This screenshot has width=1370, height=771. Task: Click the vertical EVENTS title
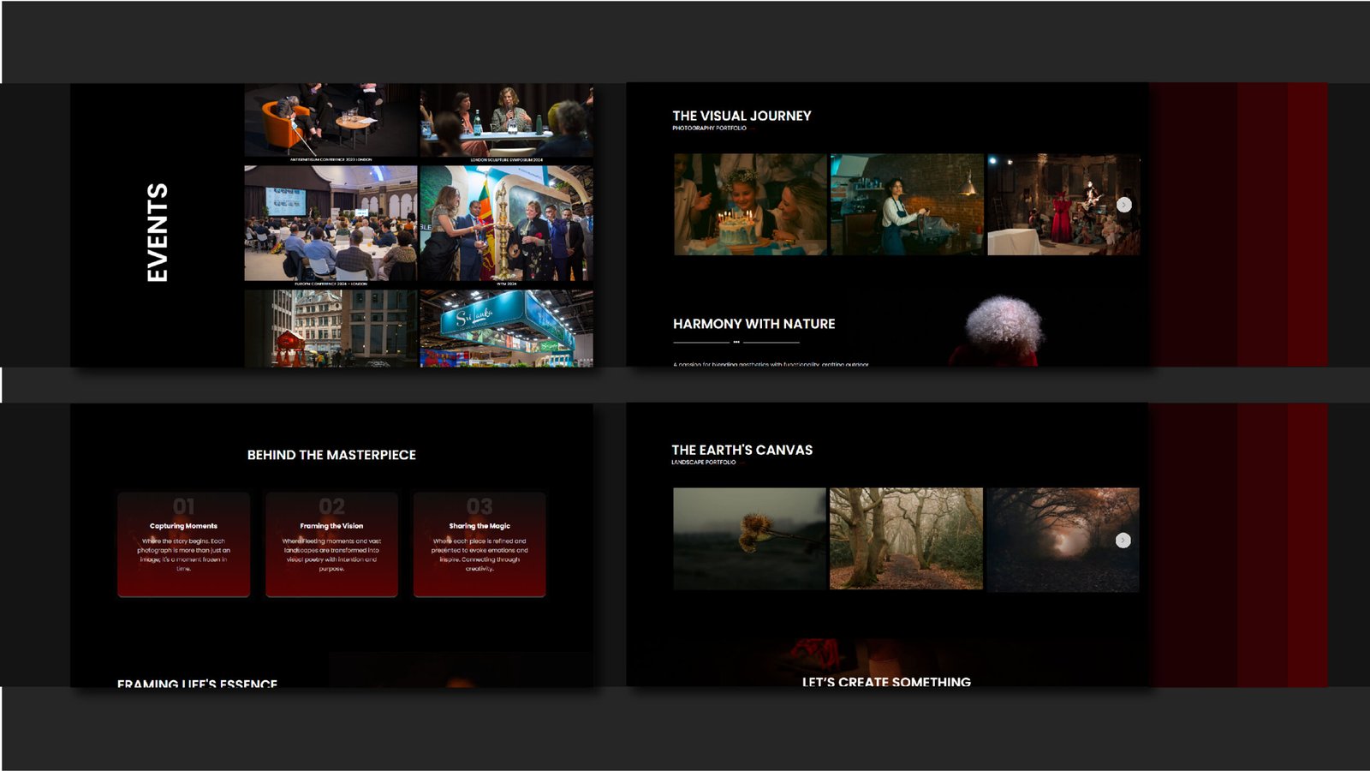157,232
